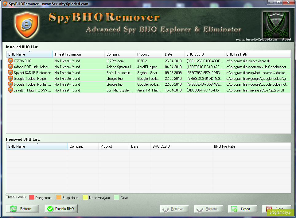The image size is (296, 218).
Task: Visit the www.SecurityXploded.com link in banner
Action: [257, 39]
